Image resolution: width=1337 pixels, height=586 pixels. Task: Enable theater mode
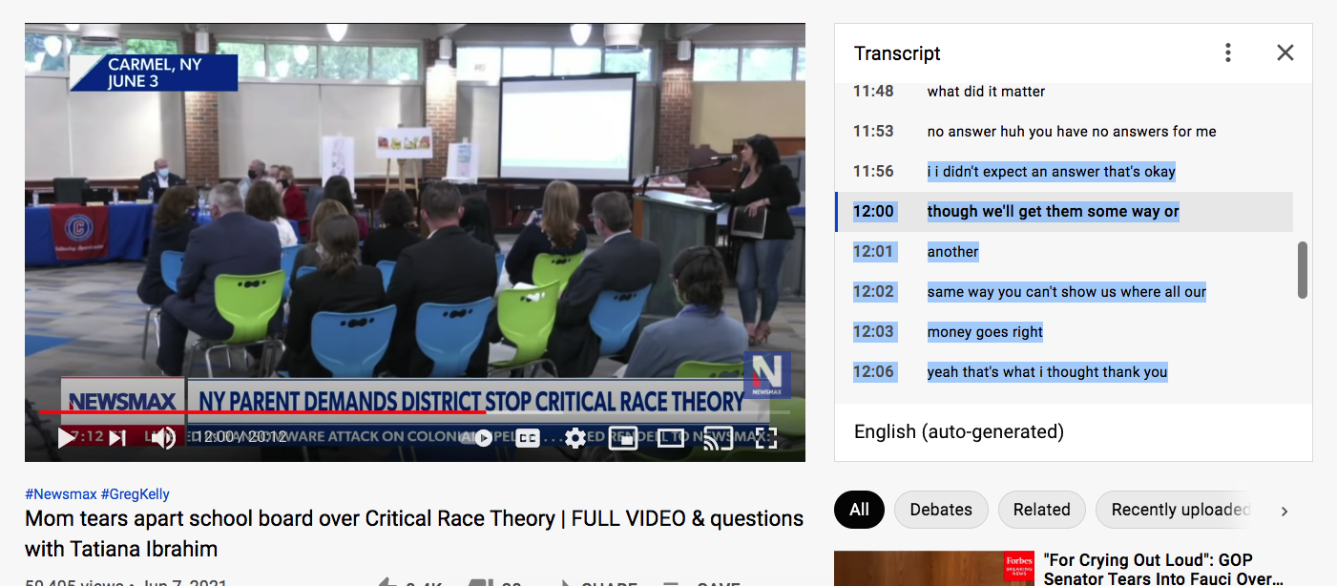671,438
